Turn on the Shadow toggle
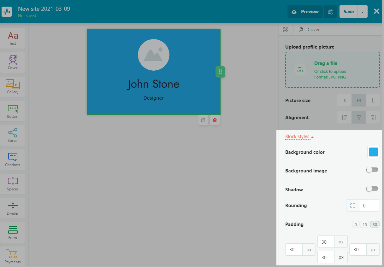Image resolution: width=384 pixels, height=267 pixels. click(x=372, y=189)
